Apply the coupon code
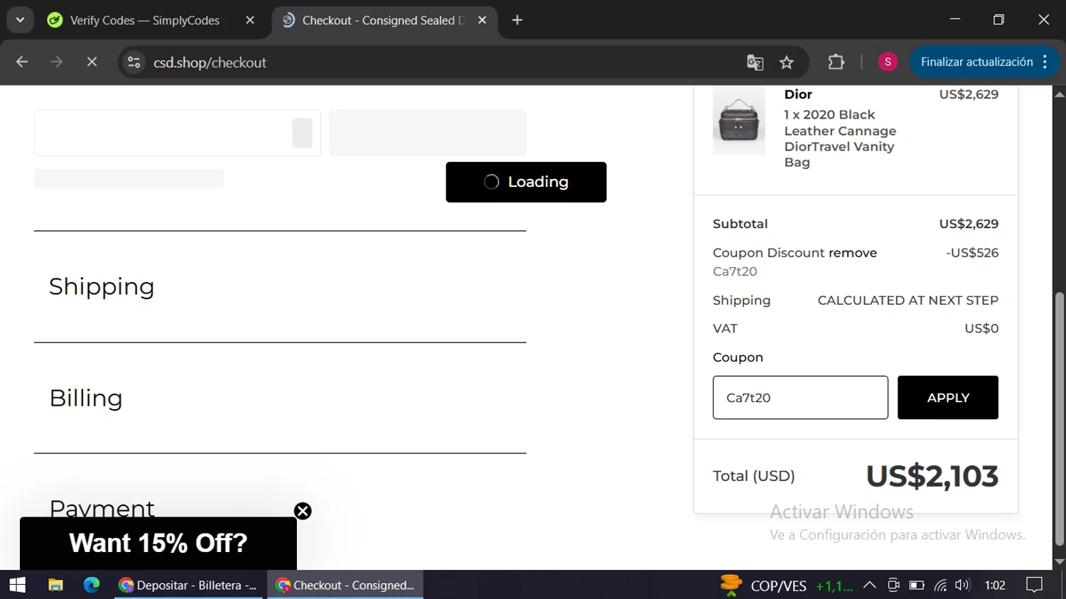The image size is (1066, 599). pyautogui.click(x=948, y=397)
